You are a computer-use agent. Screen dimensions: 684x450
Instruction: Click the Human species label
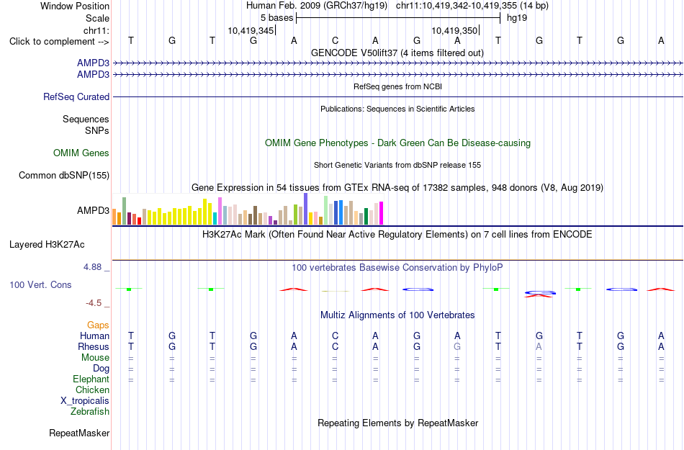pos(94,336)
